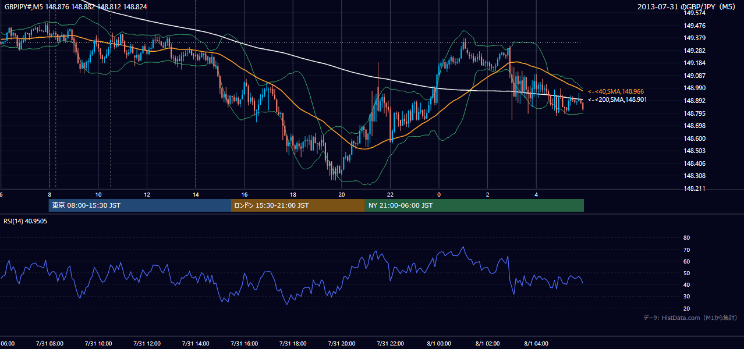Click the price axis value 149.184

coord(695,63)
